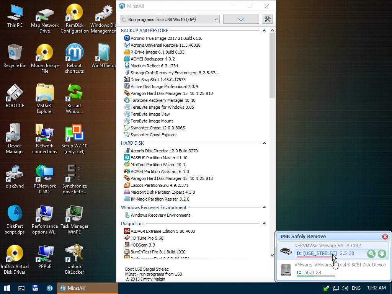Open DiskPart script.dps file
The width and height of the screenshot is (392, 294).
point(15,220)
